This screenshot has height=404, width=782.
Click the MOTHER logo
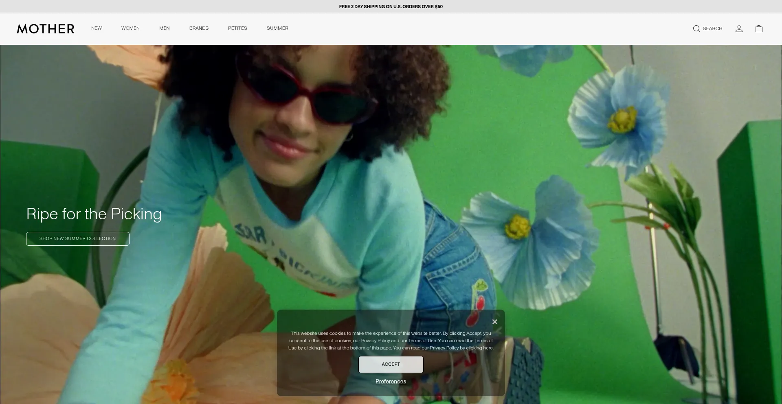click(x=46, y=29)
